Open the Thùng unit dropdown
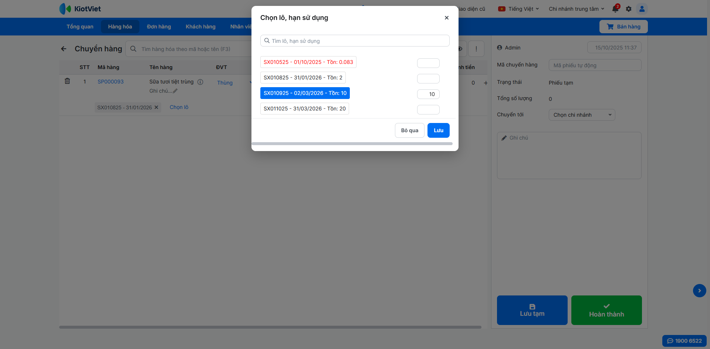This screenshot has height=349, width=710. pyautogui.click(x=234, y=83)
